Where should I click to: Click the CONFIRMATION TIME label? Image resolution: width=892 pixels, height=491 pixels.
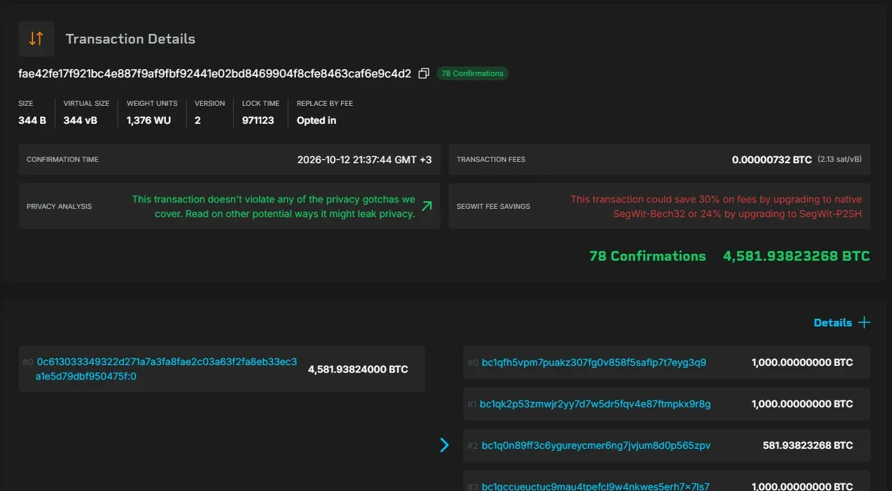(x=62, y=160)
